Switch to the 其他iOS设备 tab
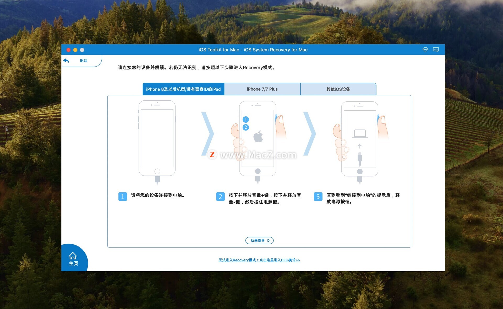503x309 pixels. click(x=338, y=89)
